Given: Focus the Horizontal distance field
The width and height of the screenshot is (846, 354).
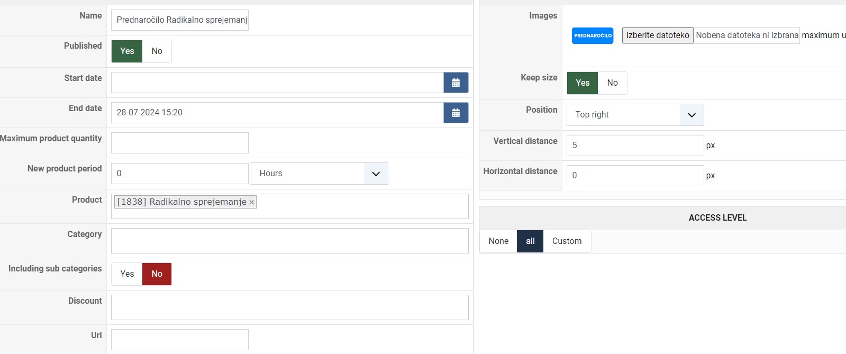Looking at the screenshot, I should point(635,176).
